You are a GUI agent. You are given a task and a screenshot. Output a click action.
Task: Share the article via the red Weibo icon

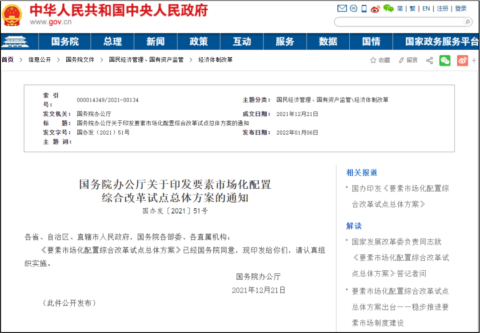(x=462, y=60)
